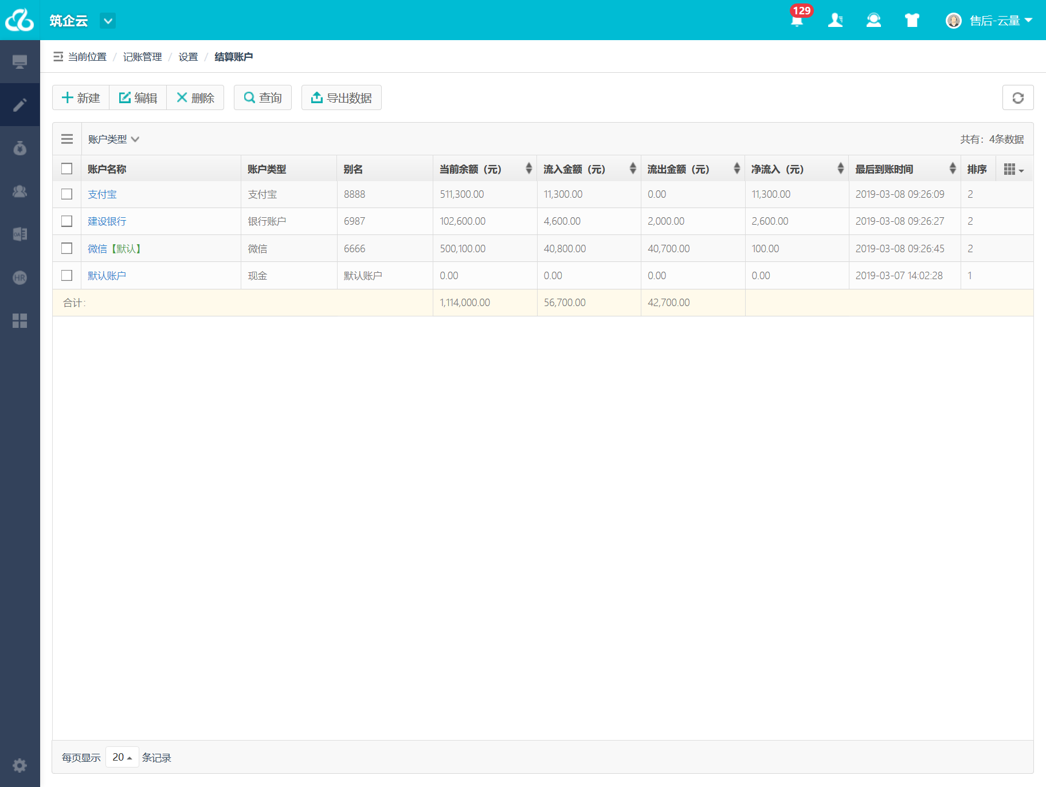The image size is (1046, 787).
Task: Expand the 账户类型 filter dropdown
Action: point(113,139)
